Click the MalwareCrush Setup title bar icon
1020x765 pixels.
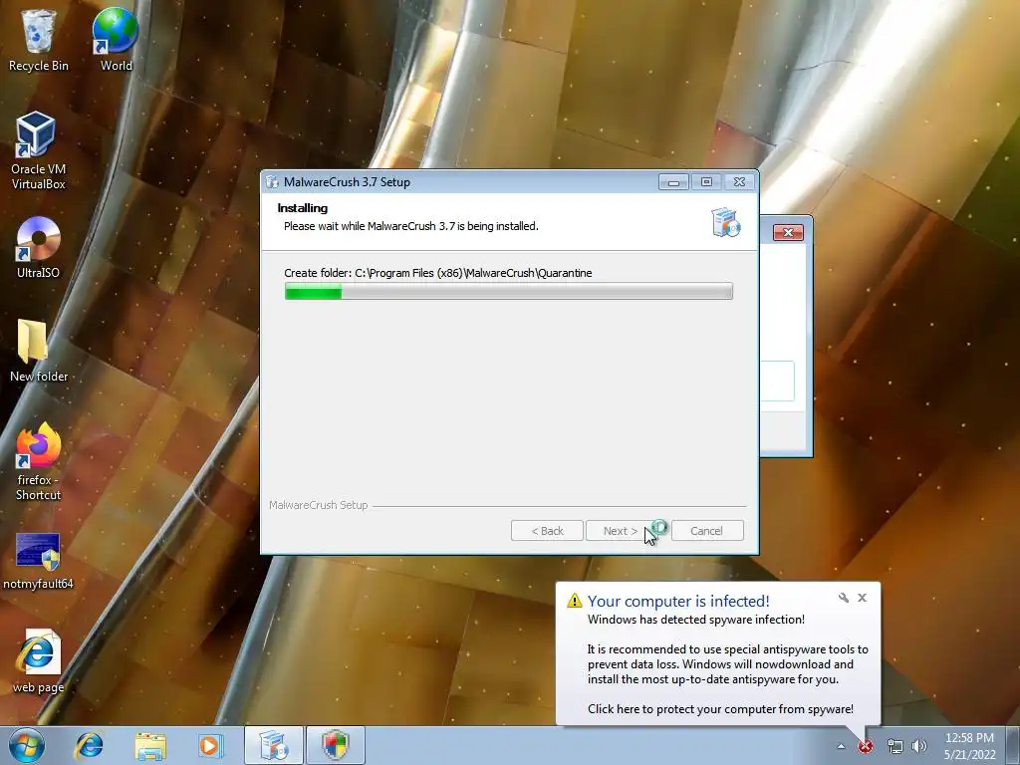(272, 182)
